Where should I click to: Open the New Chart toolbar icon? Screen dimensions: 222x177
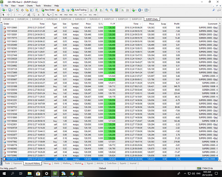(x=3, y=10)
